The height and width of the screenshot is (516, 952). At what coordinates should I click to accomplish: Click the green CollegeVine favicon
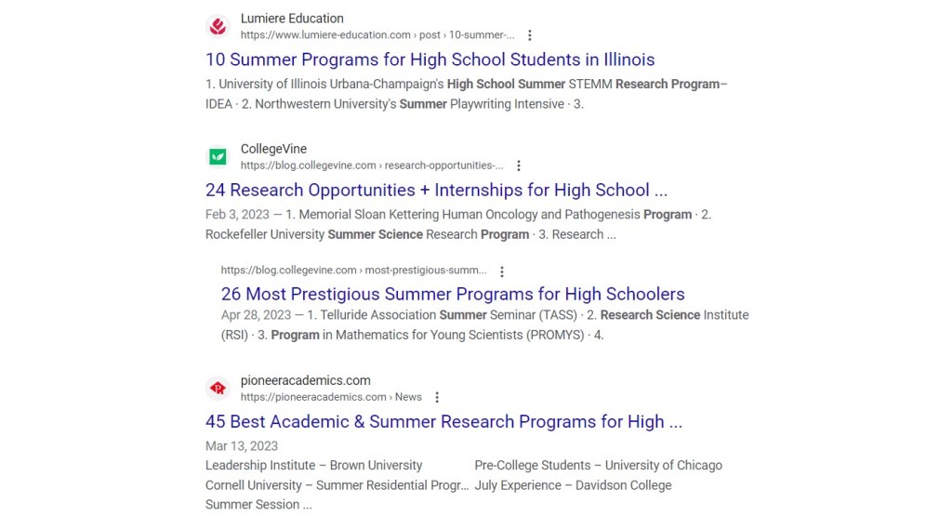click(218, 156)
